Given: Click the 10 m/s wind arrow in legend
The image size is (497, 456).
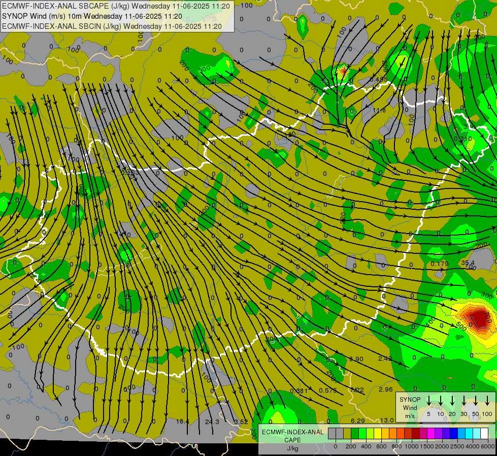Looking at the screenshot, I should click(440, 401).
